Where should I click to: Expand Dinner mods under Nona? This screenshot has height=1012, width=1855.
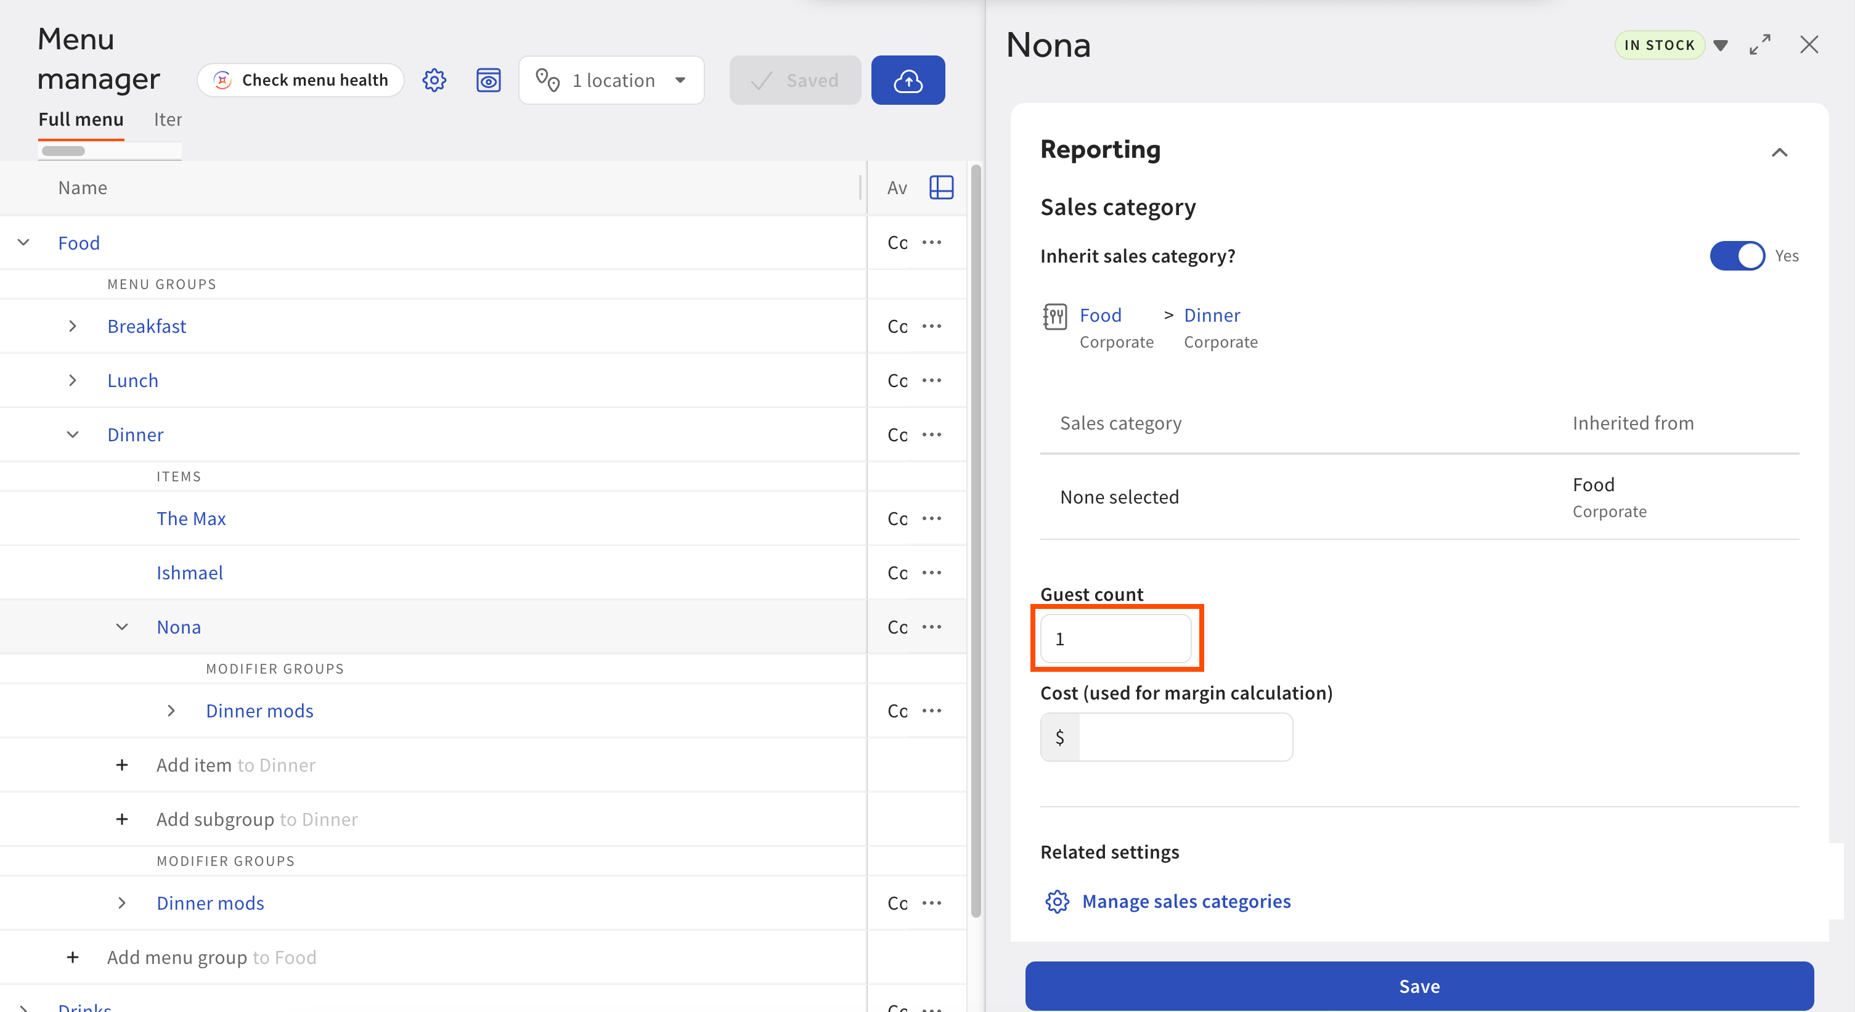[x=171, y=711]
